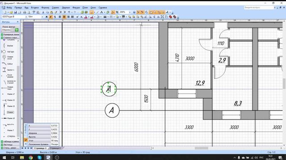
Task: Click the Print icon in toolbar
Action: (25, 12)
